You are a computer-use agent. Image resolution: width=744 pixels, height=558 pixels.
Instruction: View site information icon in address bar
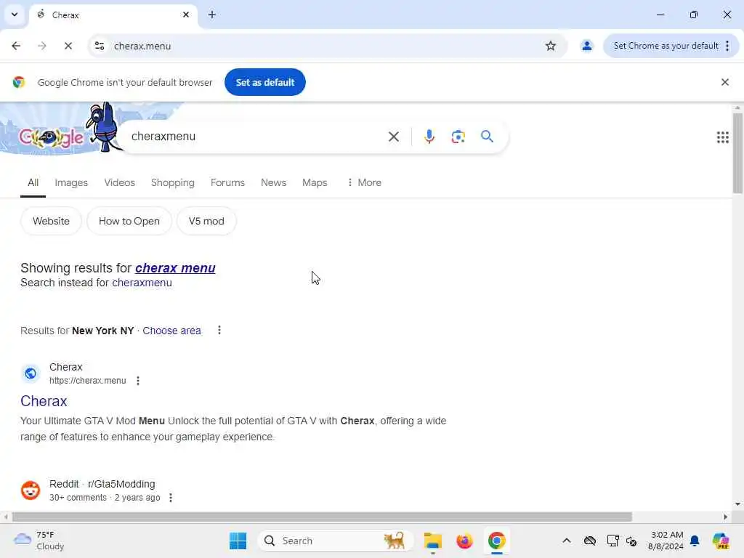pos(100,46)
